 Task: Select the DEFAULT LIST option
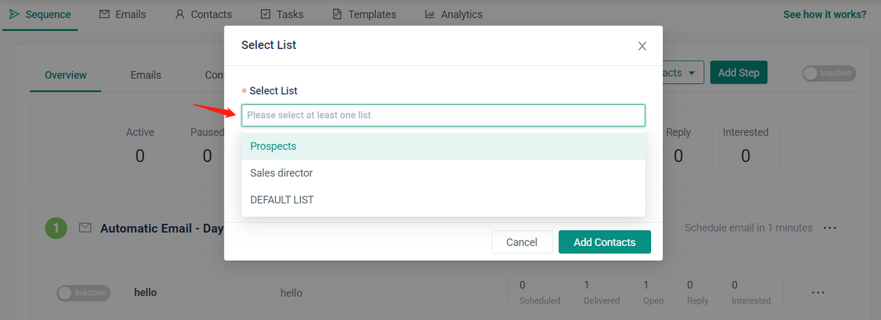coord(282,200)
